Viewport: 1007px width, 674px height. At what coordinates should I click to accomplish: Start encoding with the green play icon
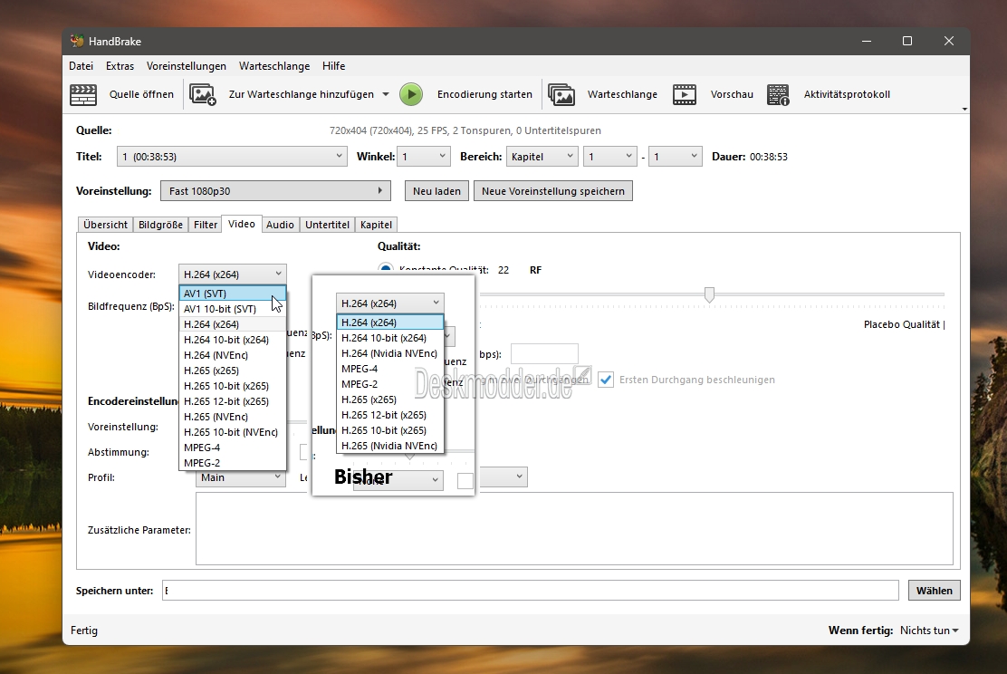point(411,94)
